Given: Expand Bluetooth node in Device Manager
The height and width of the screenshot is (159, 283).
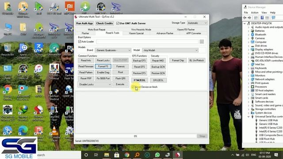Looking at the screenshot, I should coord(249,34).
